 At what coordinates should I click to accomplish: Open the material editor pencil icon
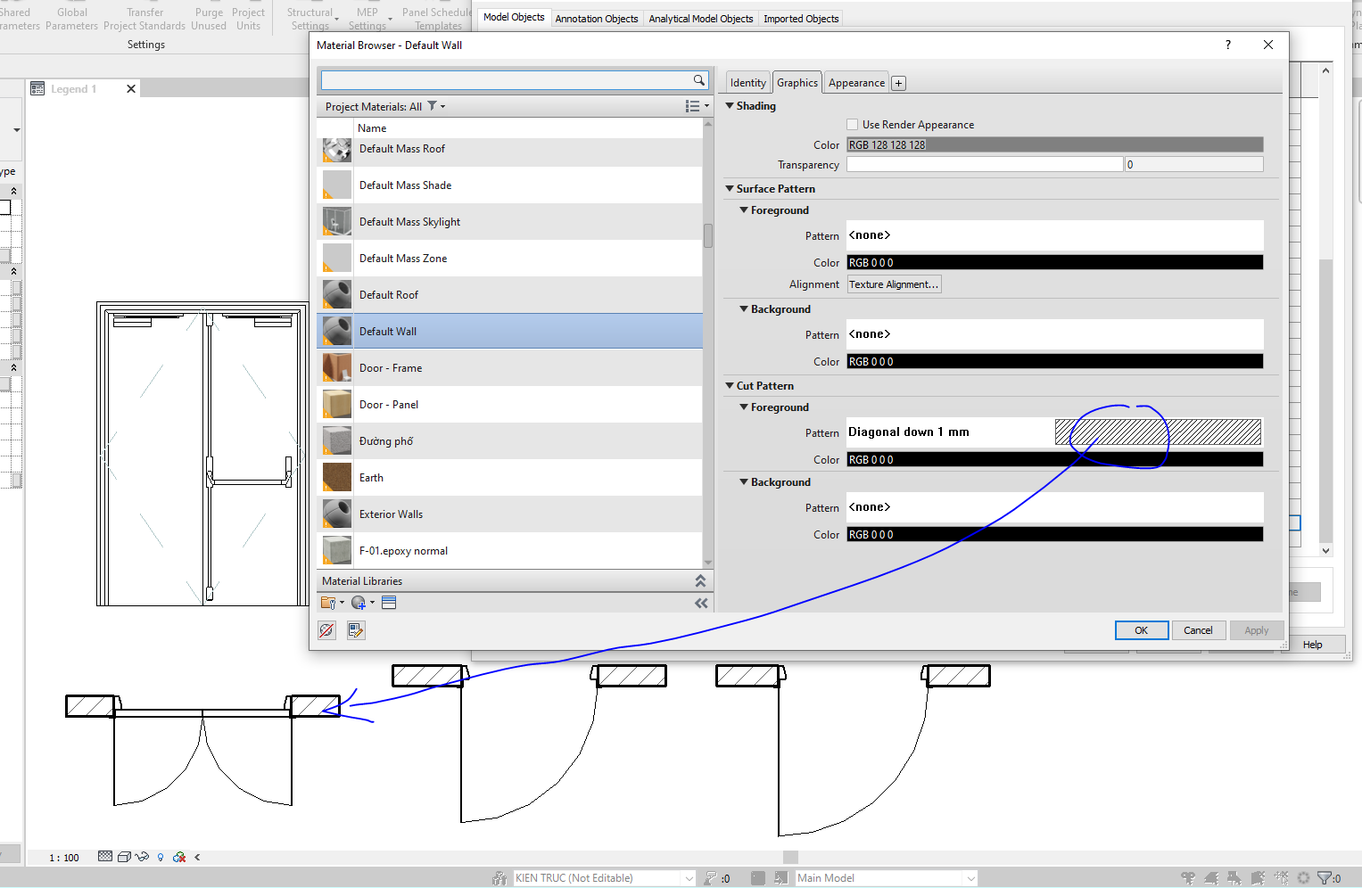point(356,630)
